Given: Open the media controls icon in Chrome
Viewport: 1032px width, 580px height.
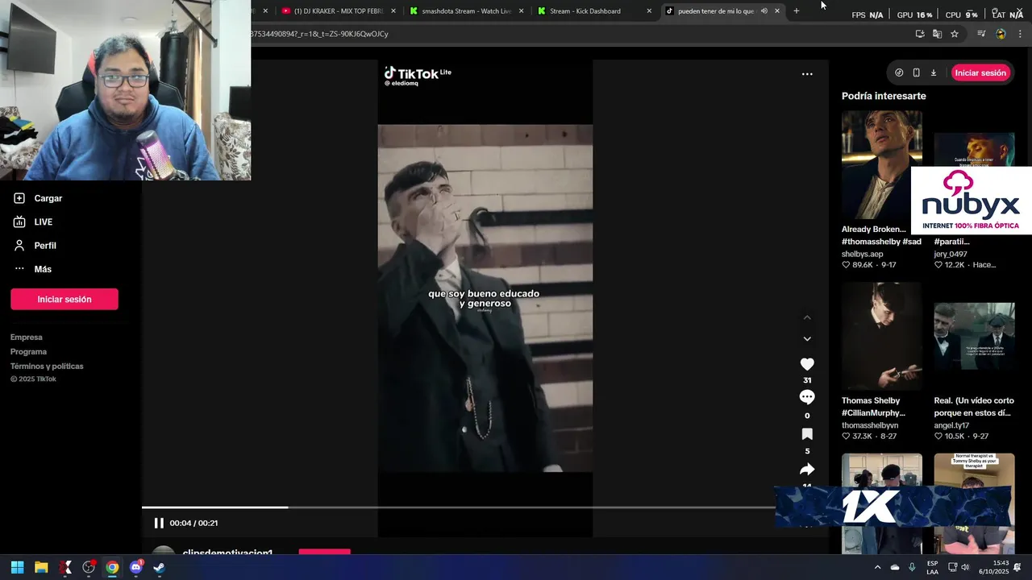Looking at the screenshot, I should coord(981,34).
